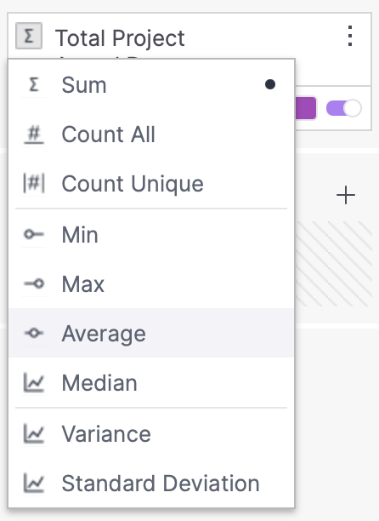Click the Average centered-circle icon

pyautogui.click(x=34, y=333)
